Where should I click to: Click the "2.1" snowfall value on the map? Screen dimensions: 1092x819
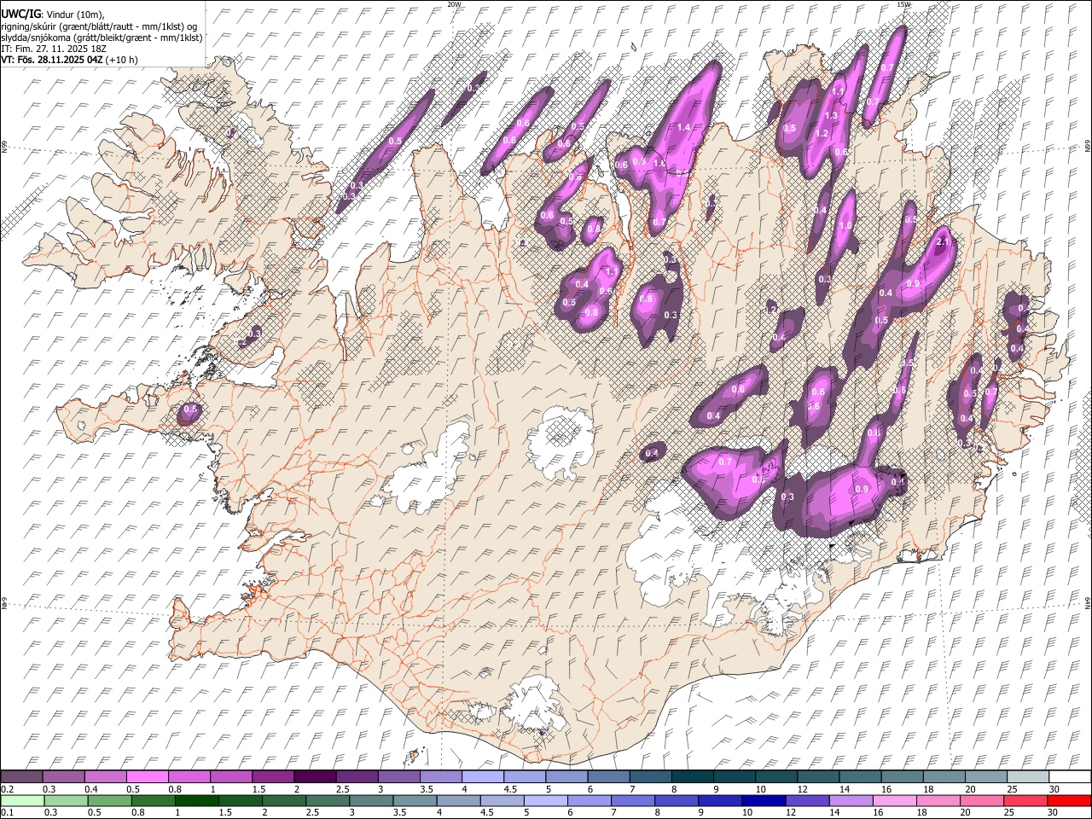pyautogui.click(x=943, y=242)
